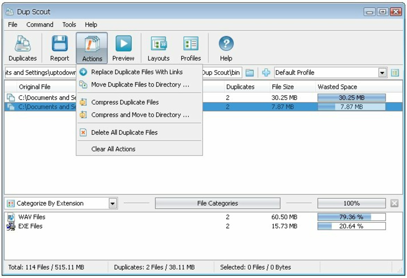Image resolution: width=407 pixels, height=278 pixels.
Task: Click the profile options list icon
Action: pos(395,73)
